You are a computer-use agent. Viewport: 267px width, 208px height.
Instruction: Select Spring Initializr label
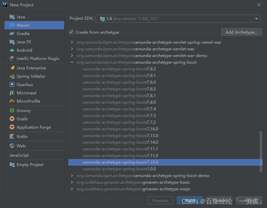point(31,76)
